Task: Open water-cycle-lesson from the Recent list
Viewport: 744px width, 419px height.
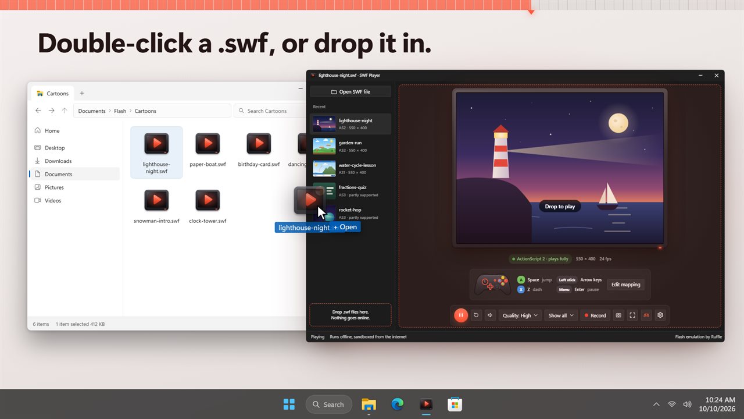Action: tap(350, 168)
